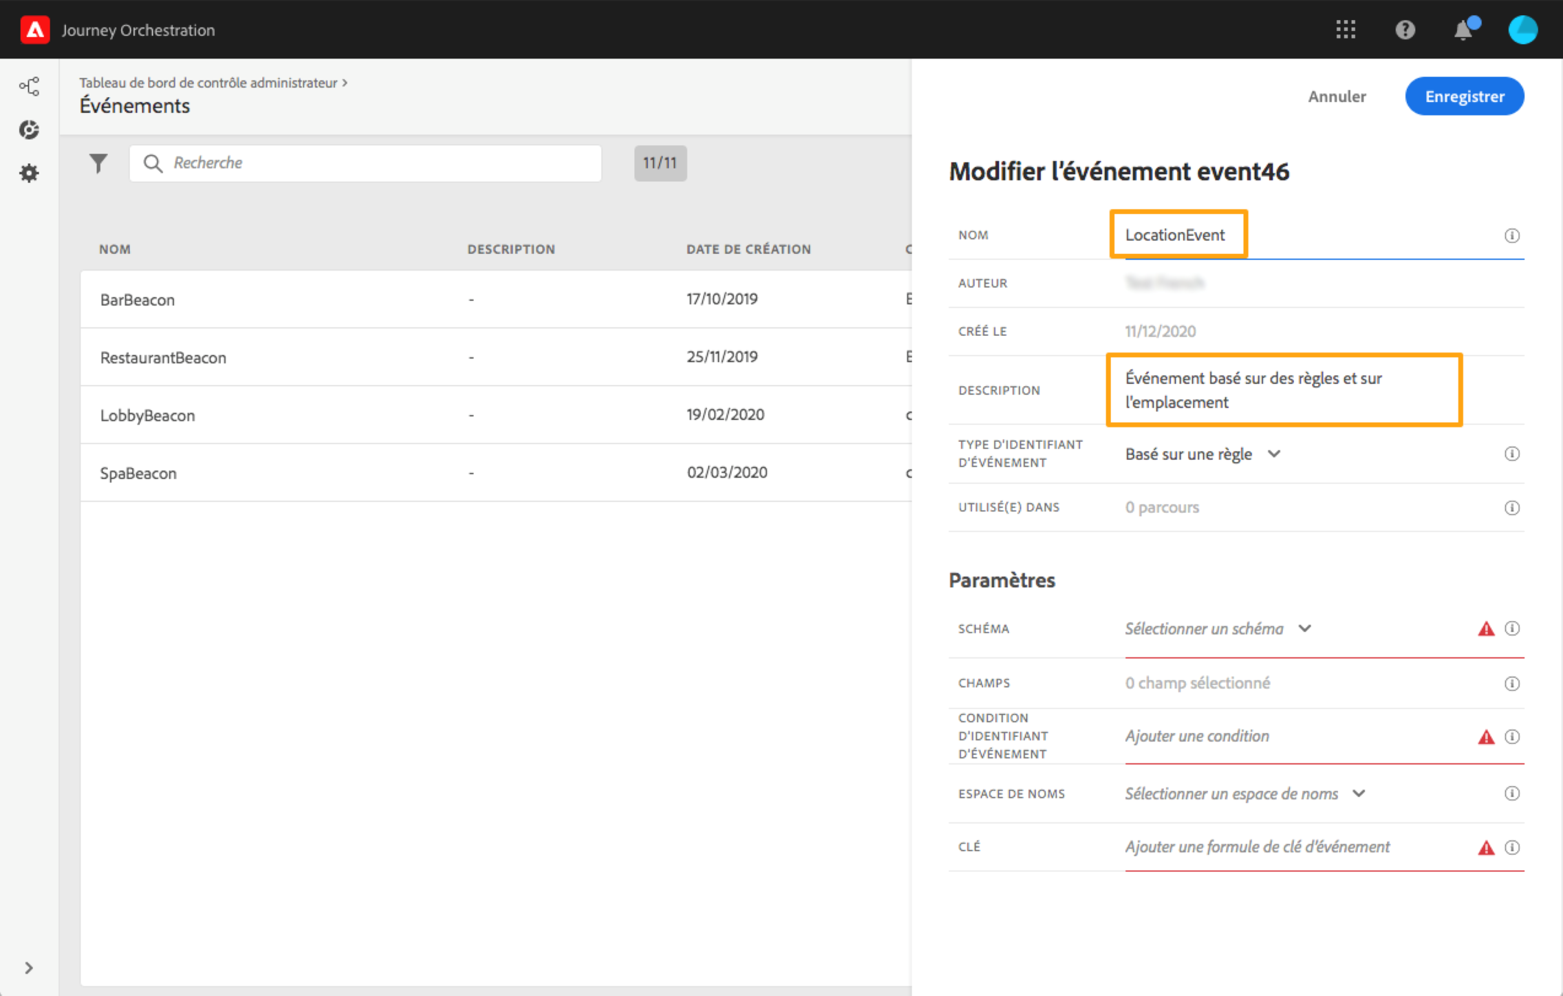
Task: Open the admin settings gear icon
Action: click(x=29, y=173)
